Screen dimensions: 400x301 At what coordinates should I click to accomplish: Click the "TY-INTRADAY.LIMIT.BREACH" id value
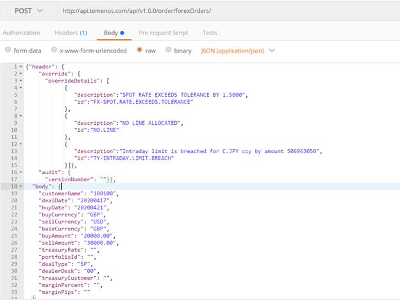coord(132,158)
